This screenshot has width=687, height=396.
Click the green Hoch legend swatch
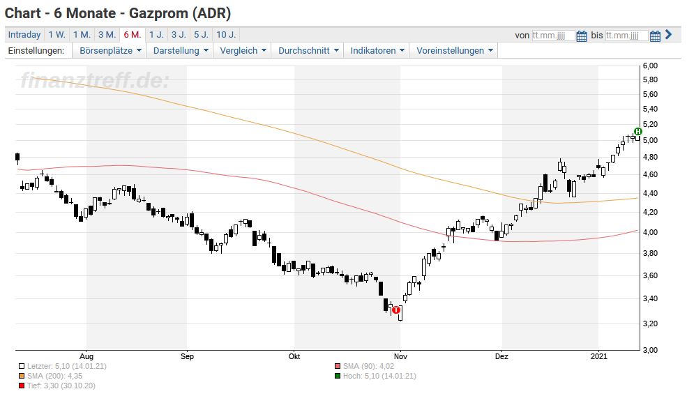(x=338, y=376)
